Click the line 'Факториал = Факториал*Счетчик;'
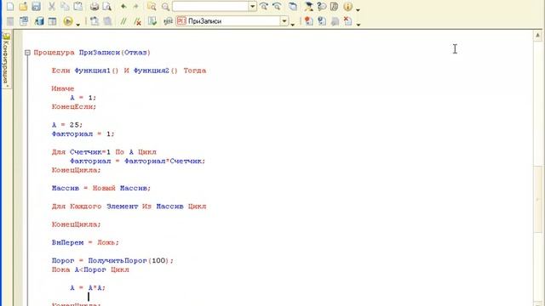545x306 pixels. coord(138,161)
